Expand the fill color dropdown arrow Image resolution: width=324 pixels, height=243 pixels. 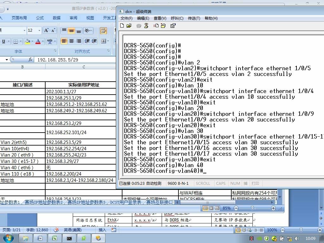33,41
